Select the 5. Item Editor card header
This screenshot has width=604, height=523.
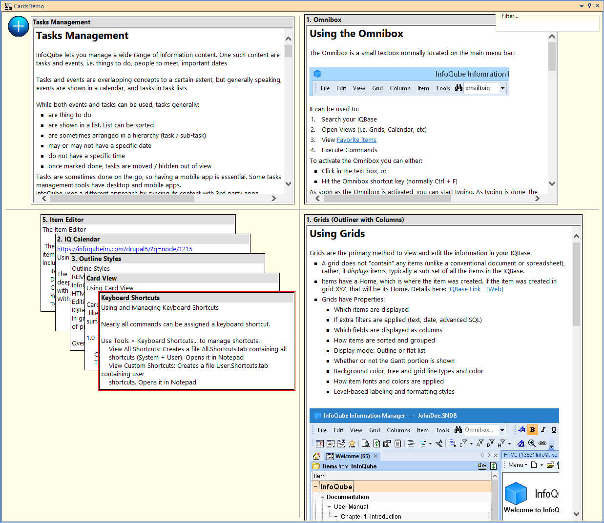(138, 220)
